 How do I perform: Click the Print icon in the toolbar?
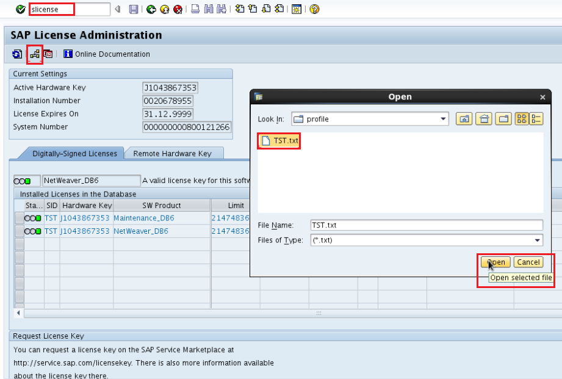[x=194, y=9]
